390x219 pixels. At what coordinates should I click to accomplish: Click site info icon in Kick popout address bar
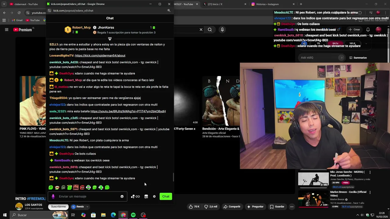click(x=49, y=11)
